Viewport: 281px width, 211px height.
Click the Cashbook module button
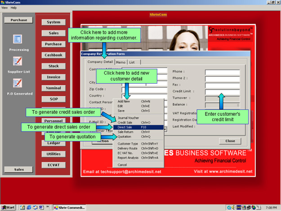coord(54,55)
